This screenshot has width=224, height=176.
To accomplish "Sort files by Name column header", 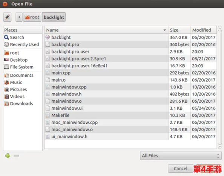I will pos(106,30).
